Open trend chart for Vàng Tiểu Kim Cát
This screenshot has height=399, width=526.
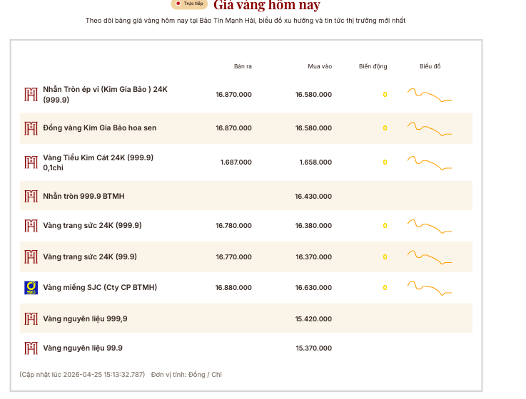[x=430, y=162]
